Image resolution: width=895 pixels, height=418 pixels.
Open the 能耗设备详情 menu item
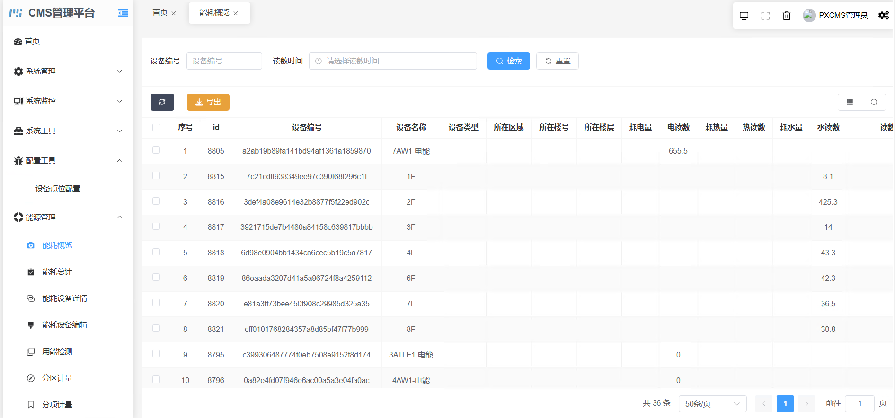click(x=64, y=298)
